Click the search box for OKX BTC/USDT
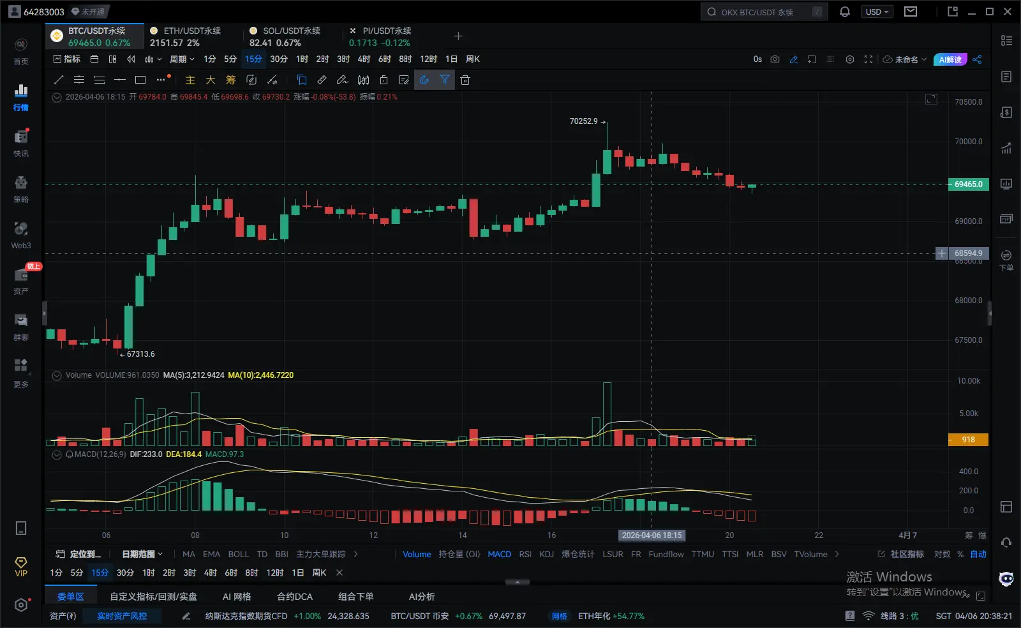 tap(764, 11)
